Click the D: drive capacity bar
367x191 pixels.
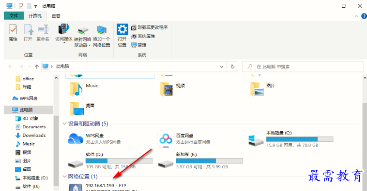tap(119, 161)
